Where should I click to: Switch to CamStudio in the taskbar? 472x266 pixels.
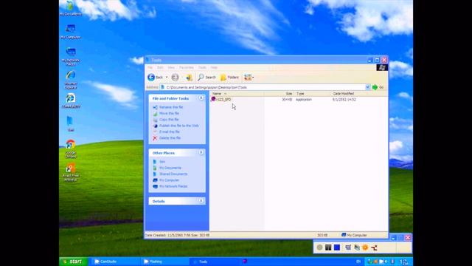[x=117, y=262]
